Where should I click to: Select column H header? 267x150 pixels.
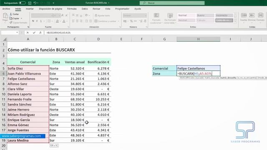pos(199,39)
